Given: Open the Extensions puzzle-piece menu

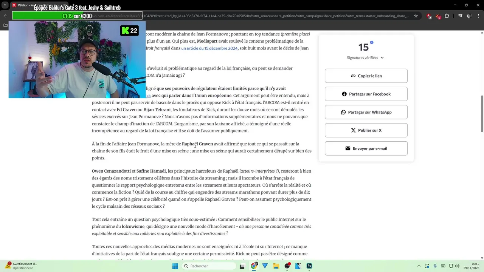Looking at the screenshot, I should 447,16.
